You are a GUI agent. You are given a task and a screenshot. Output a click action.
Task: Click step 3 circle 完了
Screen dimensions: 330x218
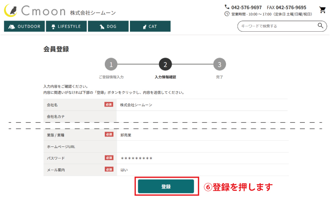(x=219, y=64)
